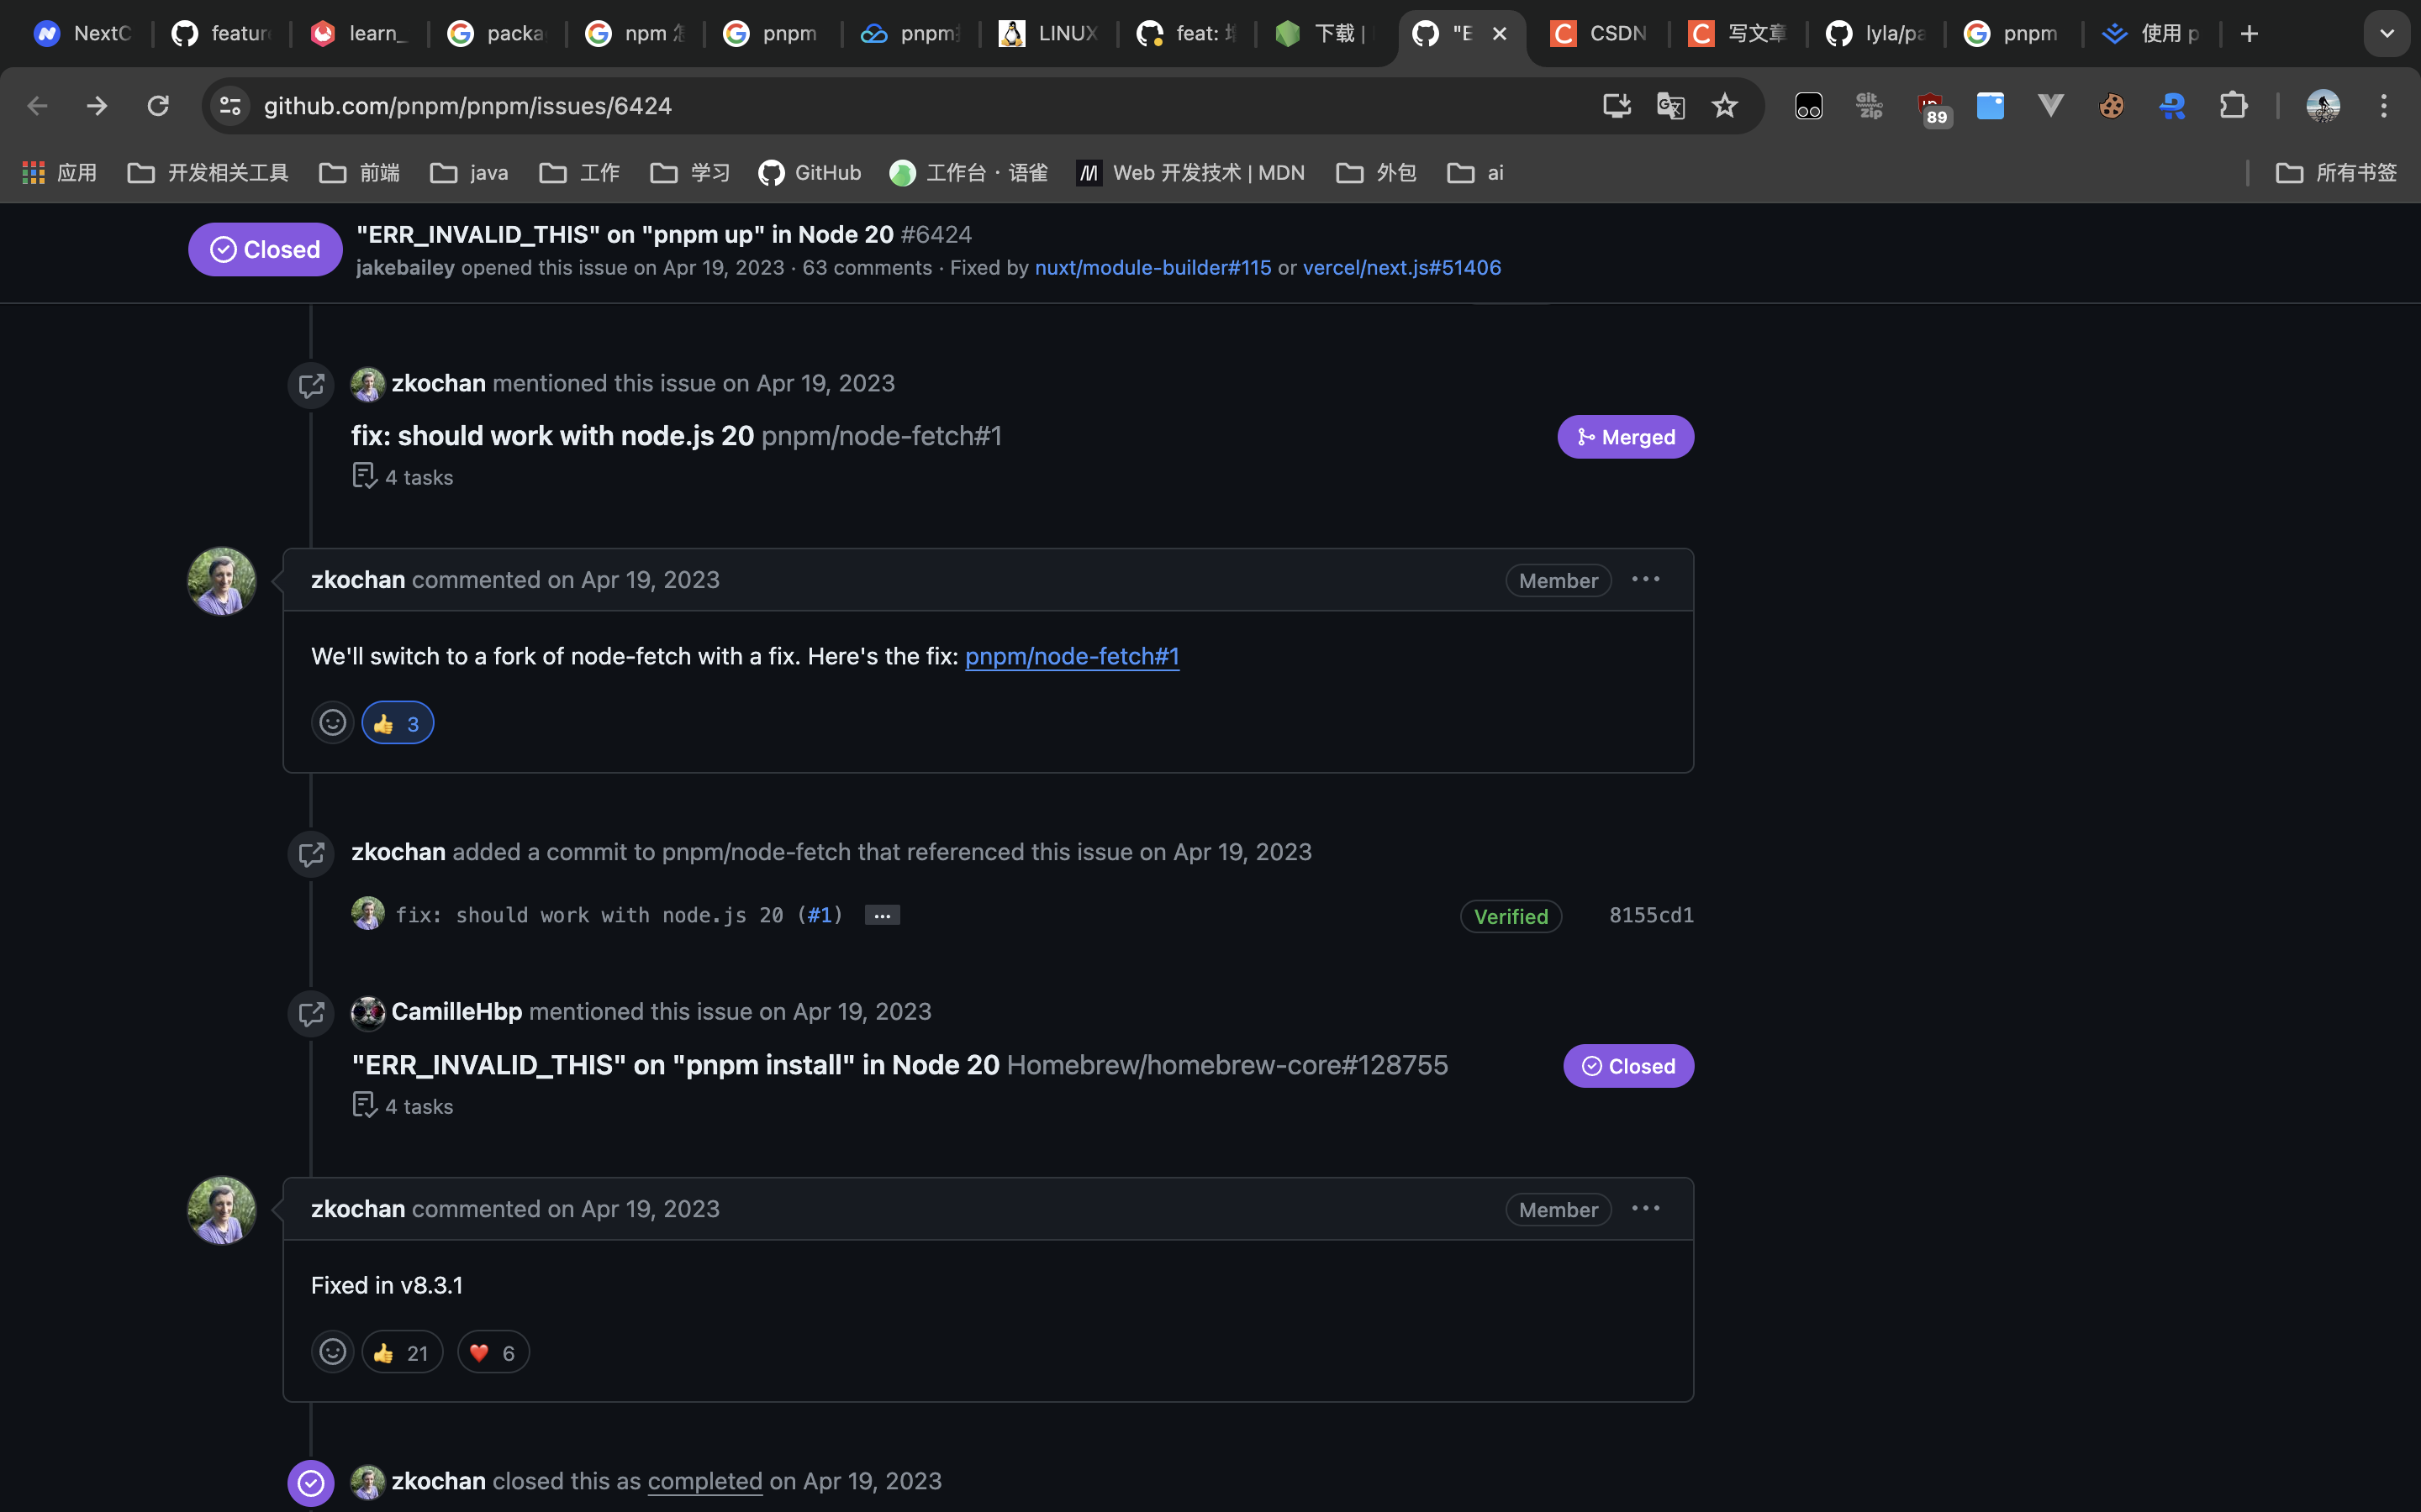Click the browser address bar showing github.com/pnpm/pnpm/issues/6424

click(467, 105)
